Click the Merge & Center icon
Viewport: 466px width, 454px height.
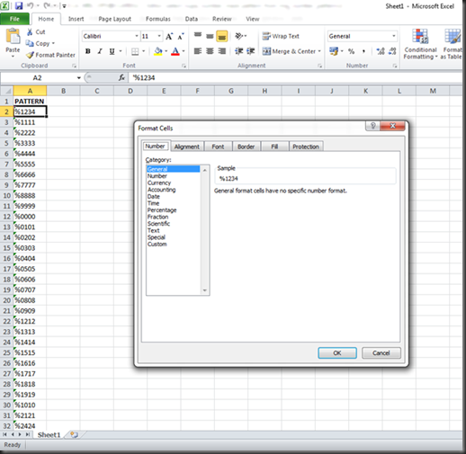click(x=266, y=51)
